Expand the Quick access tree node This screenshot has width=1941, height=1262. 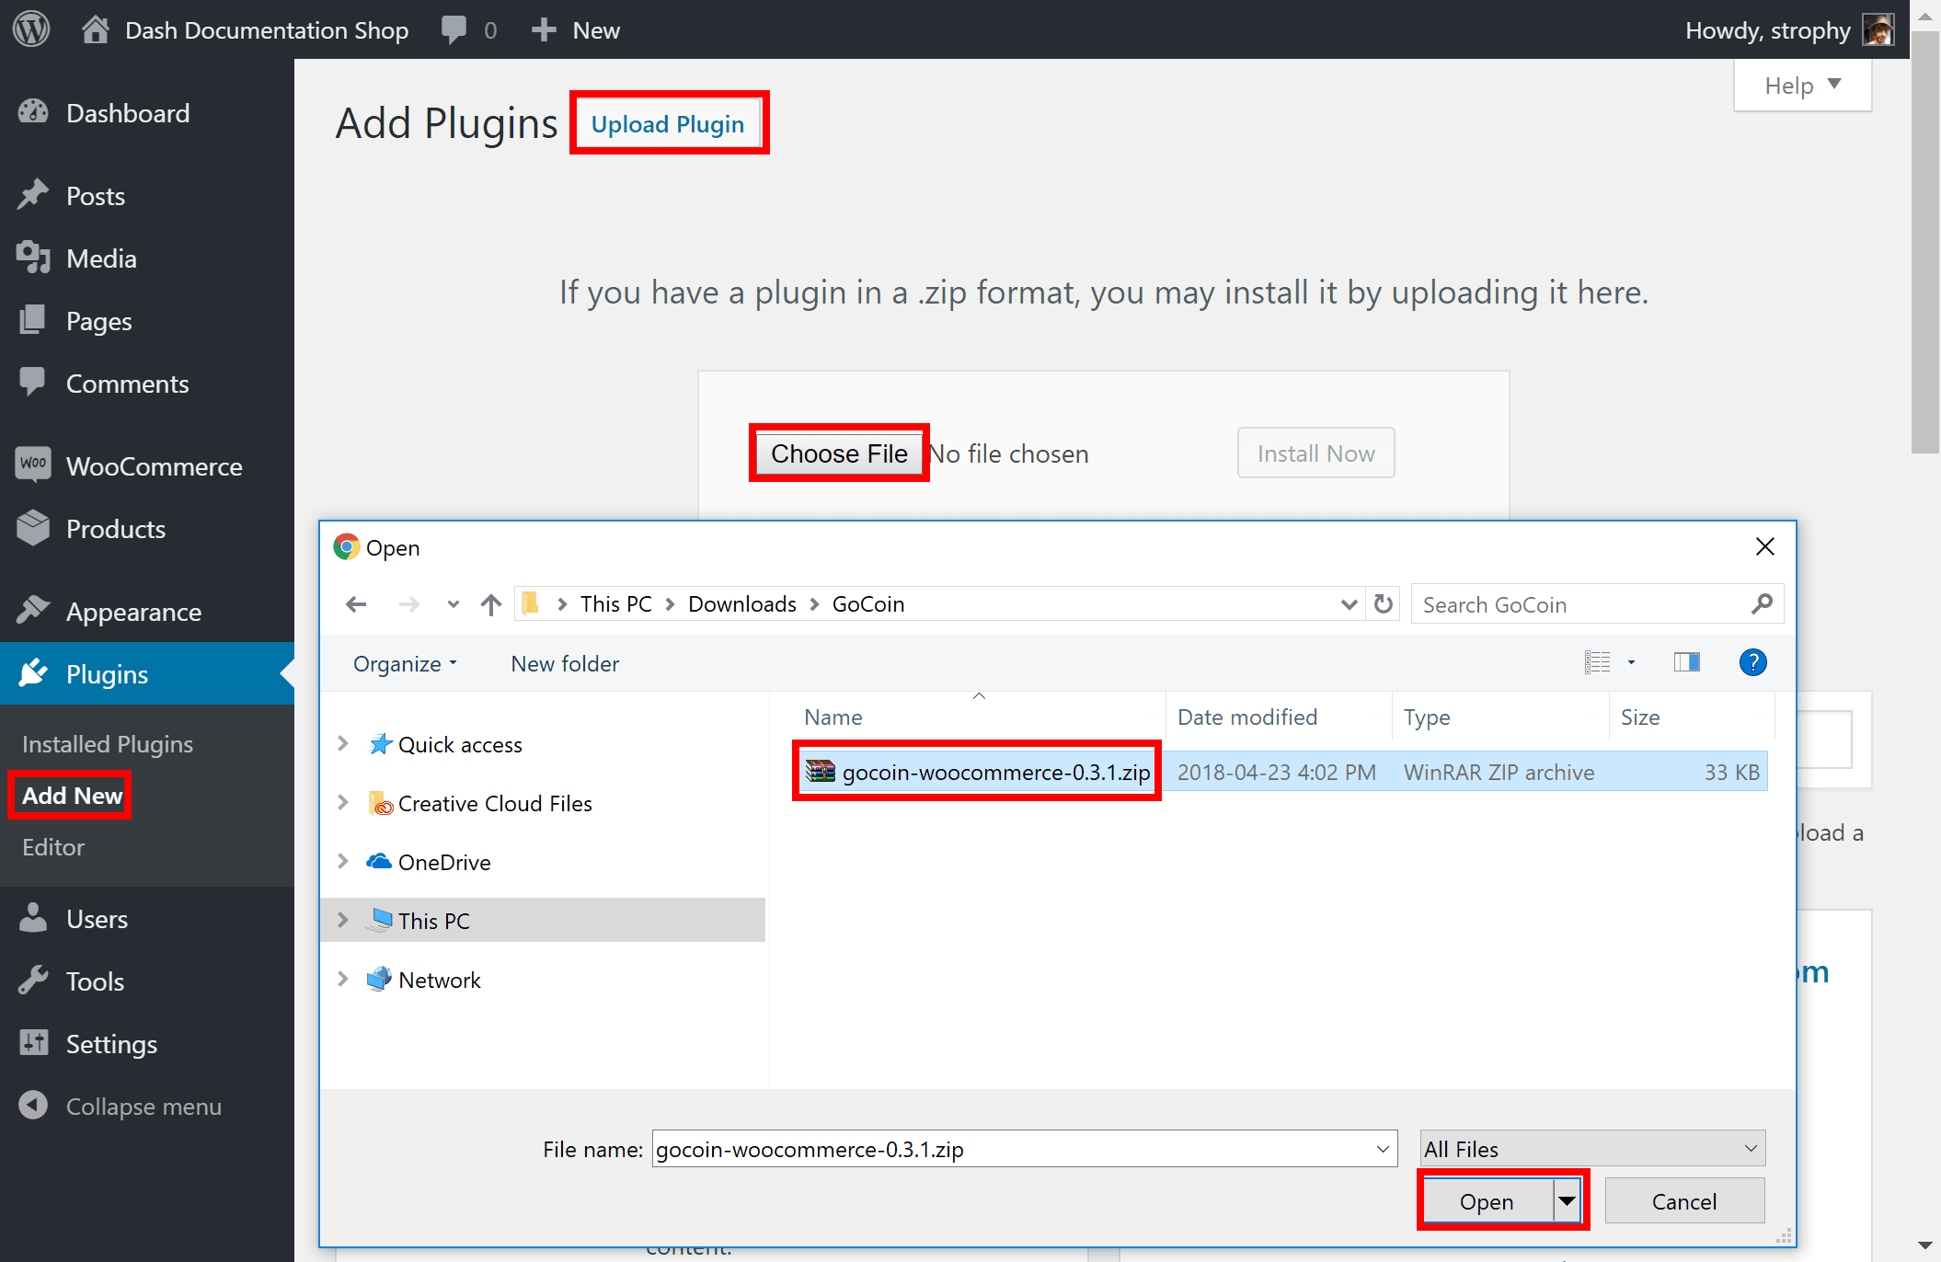(x=343, y=744)
